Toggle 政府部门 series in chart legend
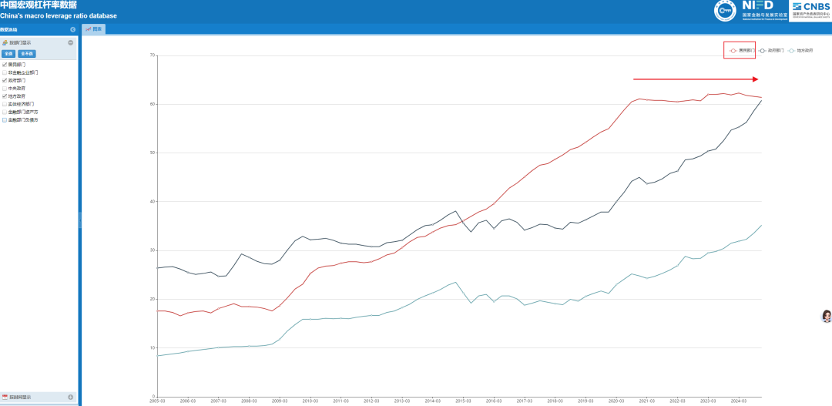Image resolution: width=832 pixels, height=406 pixels. coord(771,50)
